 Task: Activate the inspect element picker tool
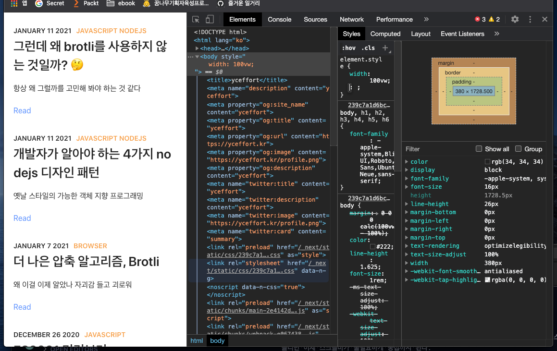(196, 20)
